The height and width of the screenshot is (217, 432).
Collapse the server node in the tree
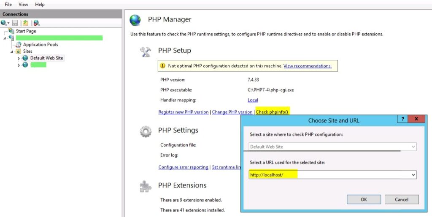5,38
